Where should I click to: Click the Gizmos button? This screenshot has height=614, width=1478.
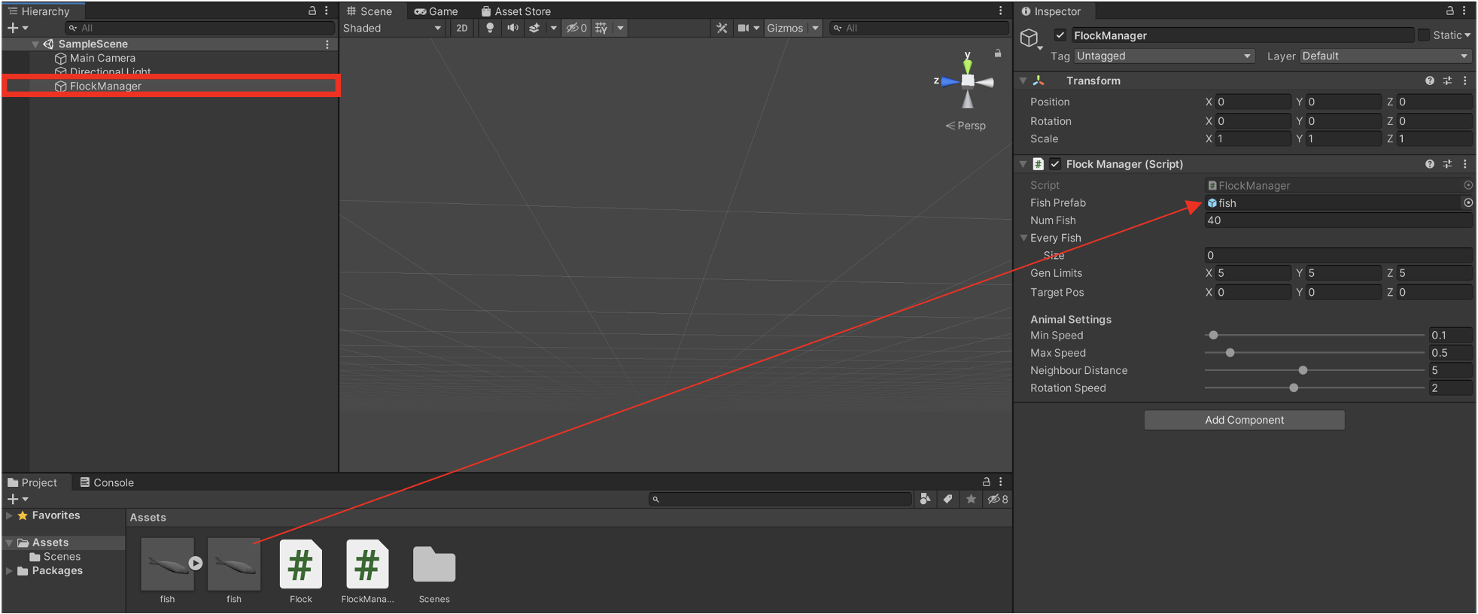(785, 28)
